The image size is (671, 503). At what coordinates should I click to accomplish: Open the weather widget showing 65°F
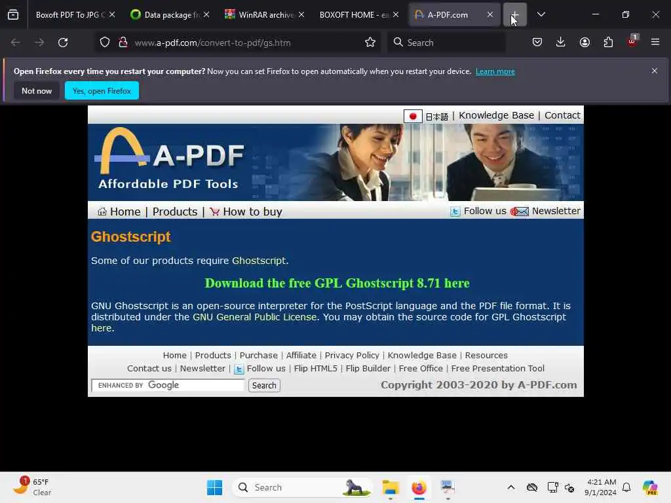click(x=32, y=487)
